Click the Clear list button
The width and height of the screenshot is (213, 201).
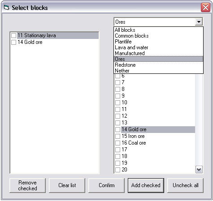[x=67, y=185]
